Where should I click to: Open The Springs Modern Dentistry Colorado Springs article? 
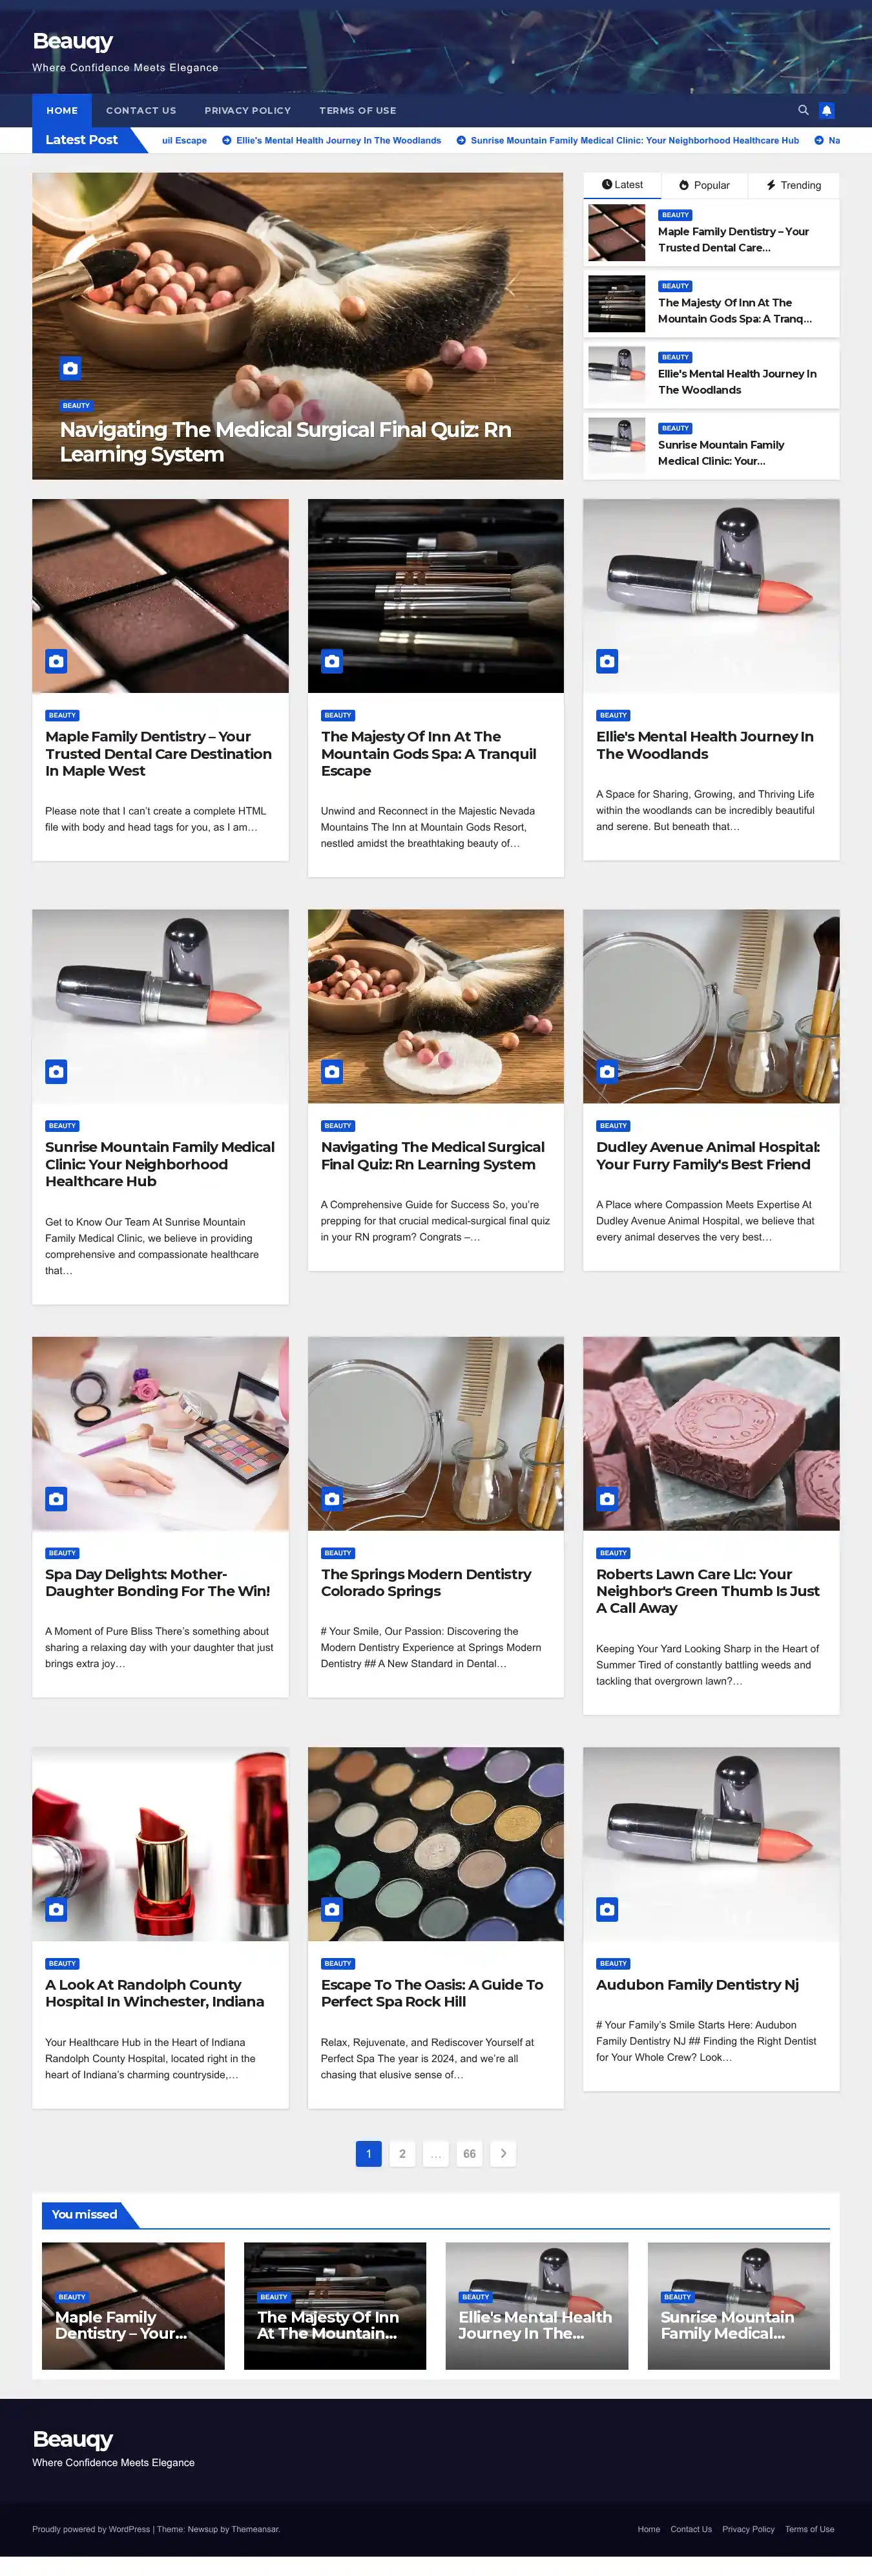(426, 1582)
